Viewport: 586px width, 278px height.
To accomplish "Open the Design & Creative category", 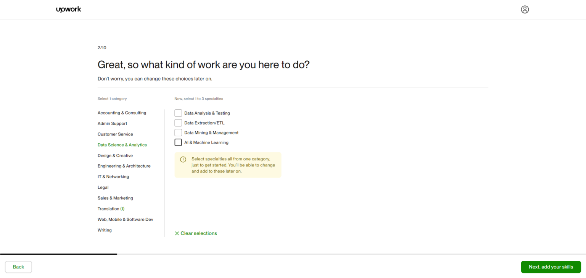I will pyautogui.click(x=115, y=155).
